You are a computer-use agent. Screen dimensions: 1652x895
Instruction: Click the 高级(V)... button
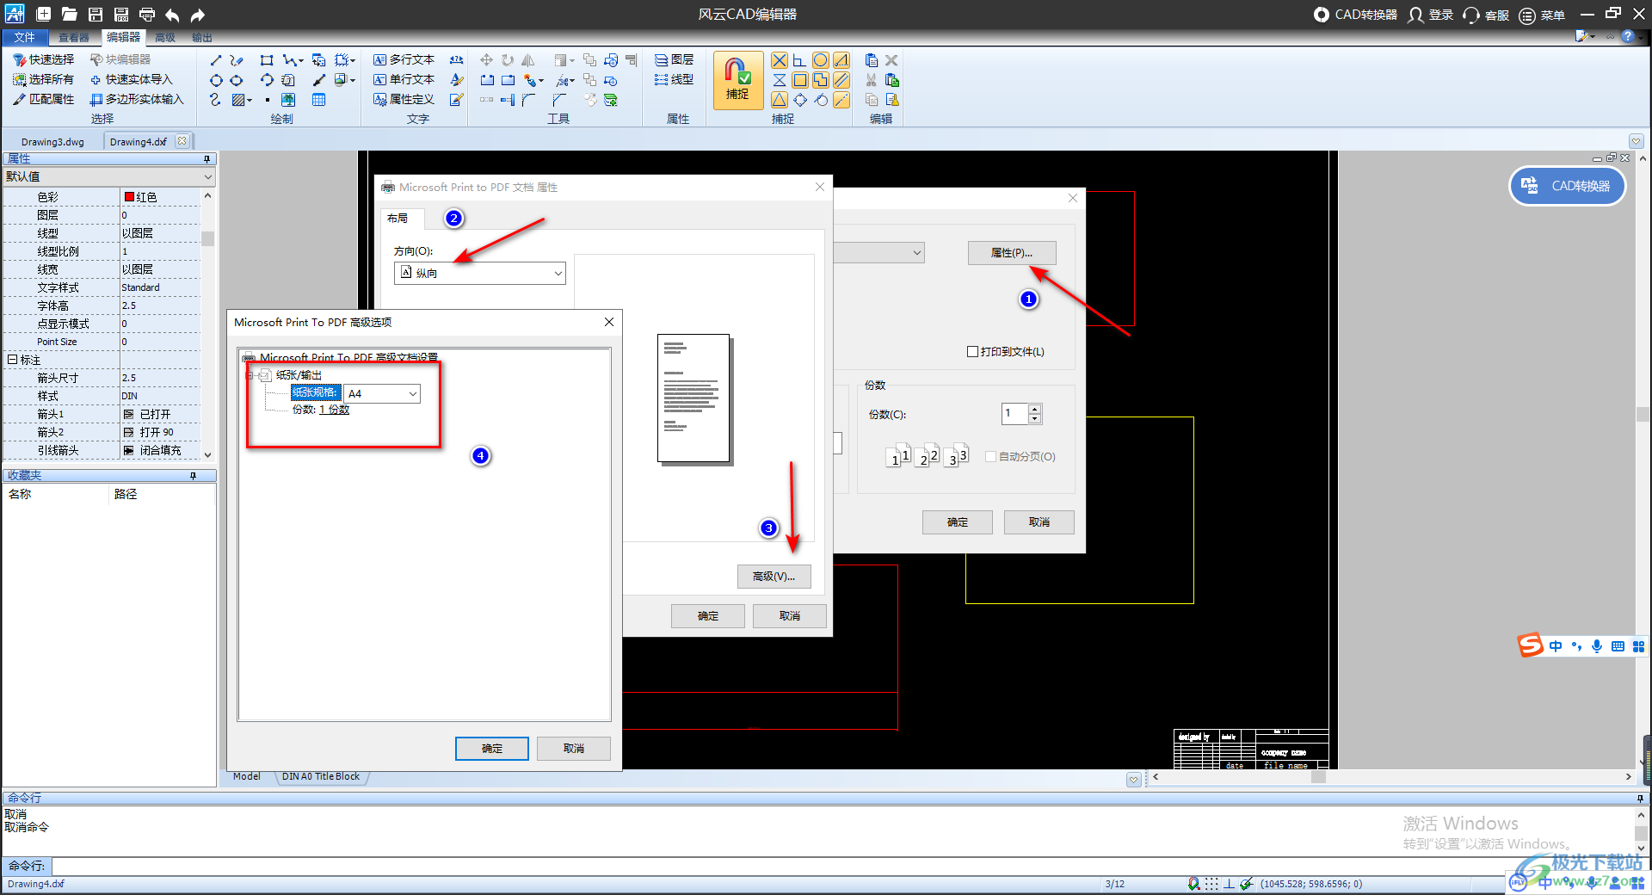pos(774,577)
